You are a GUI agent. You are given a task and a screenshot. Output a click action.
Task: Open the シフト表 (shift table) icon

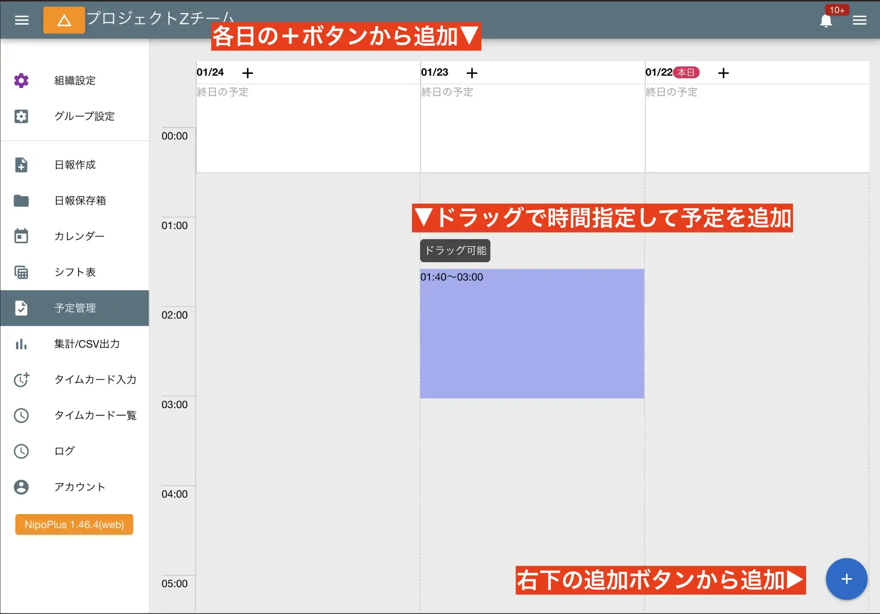pyautogui.click(x=21, y=272)
